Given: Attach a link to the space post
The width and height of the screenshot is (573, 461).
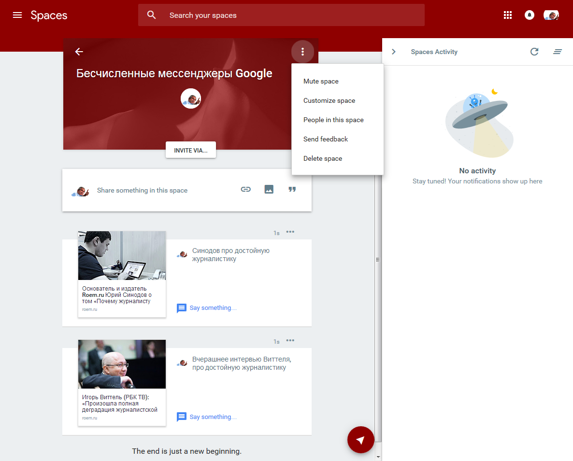Looking at the screenshot, I should pyautogui.click(x=245, y=189).
